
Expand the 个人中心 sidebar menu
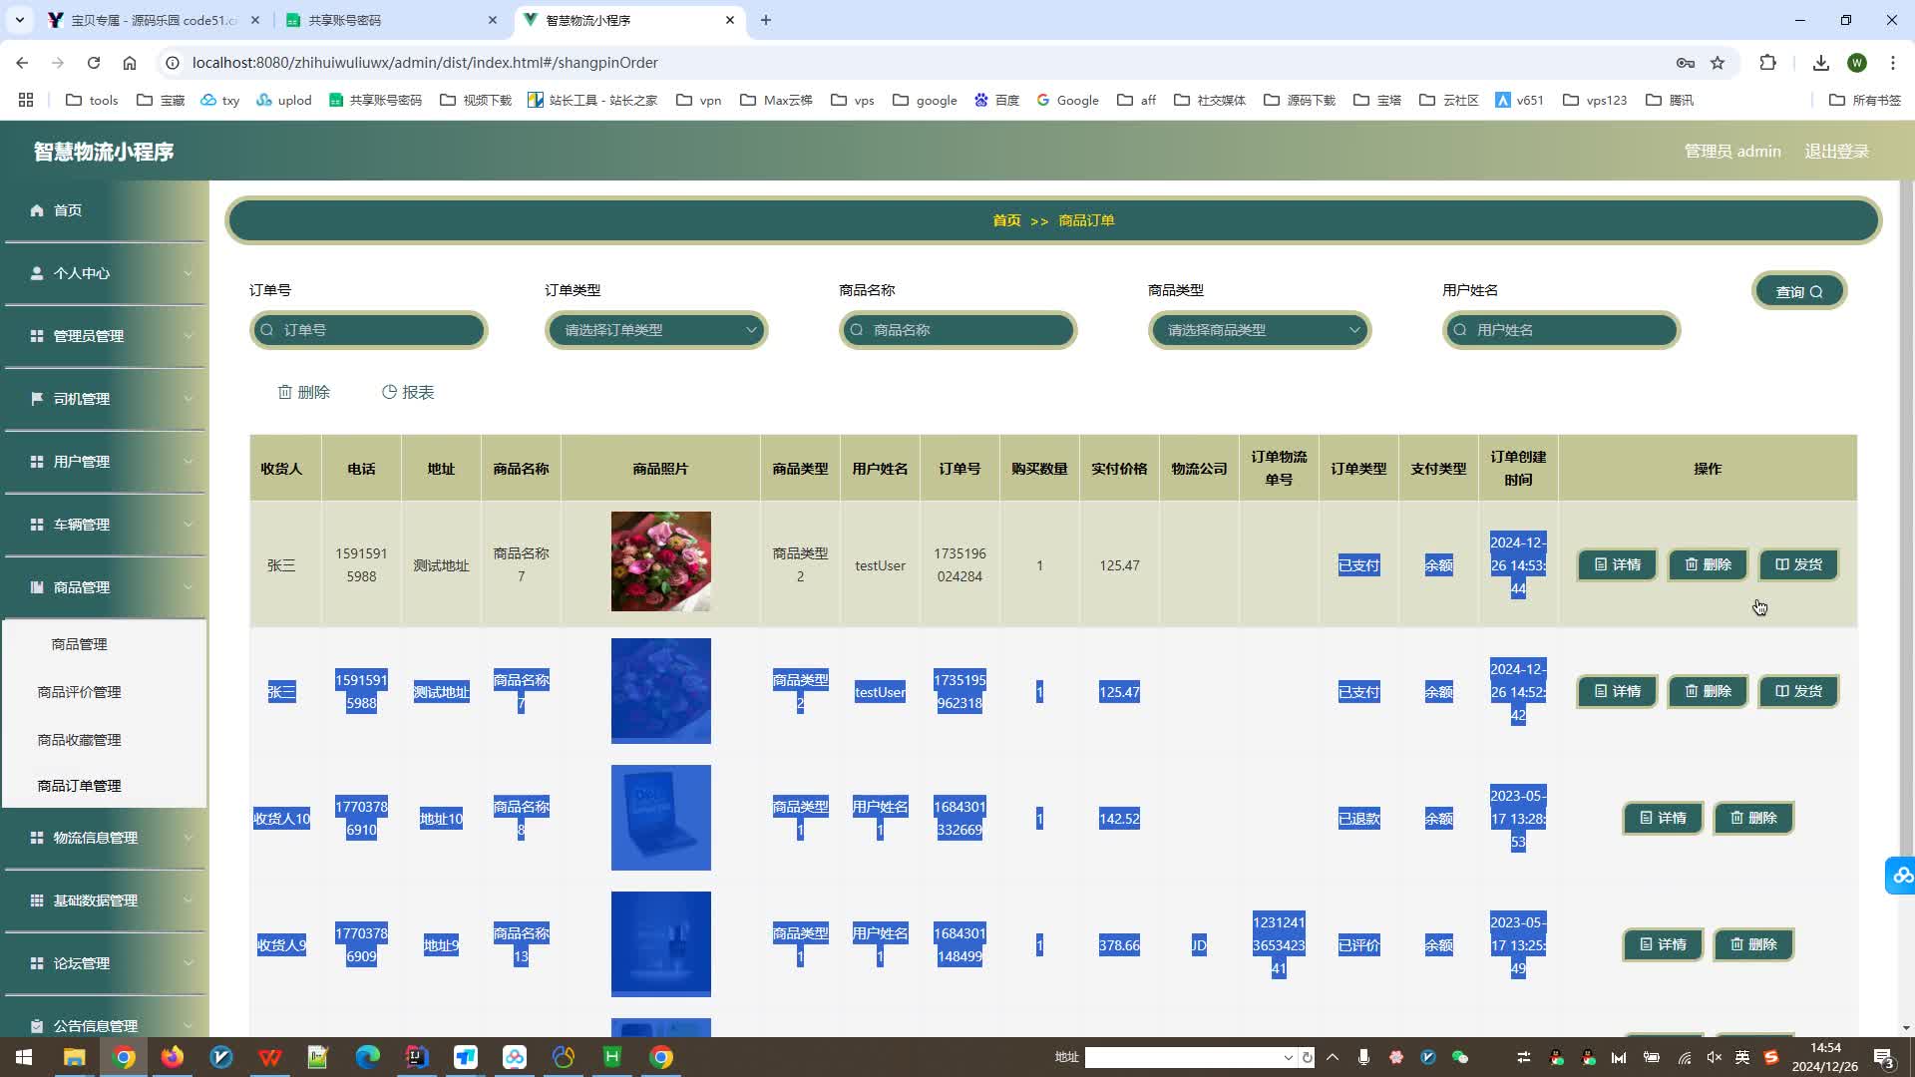click(x=105, y=273)
